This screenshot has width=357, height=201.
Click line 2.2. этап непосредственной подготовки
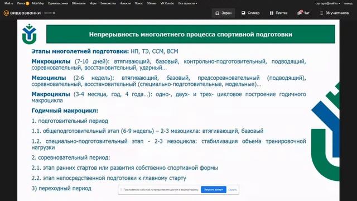coord(109,178)
